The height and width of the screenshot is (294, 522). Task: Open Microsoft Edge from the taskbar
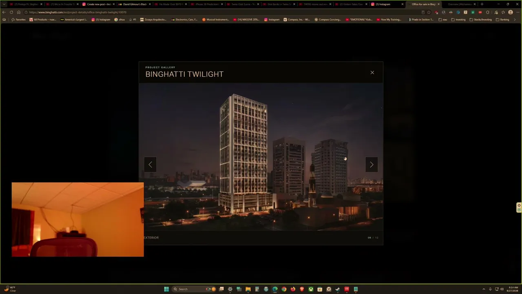tap(275, 289)
